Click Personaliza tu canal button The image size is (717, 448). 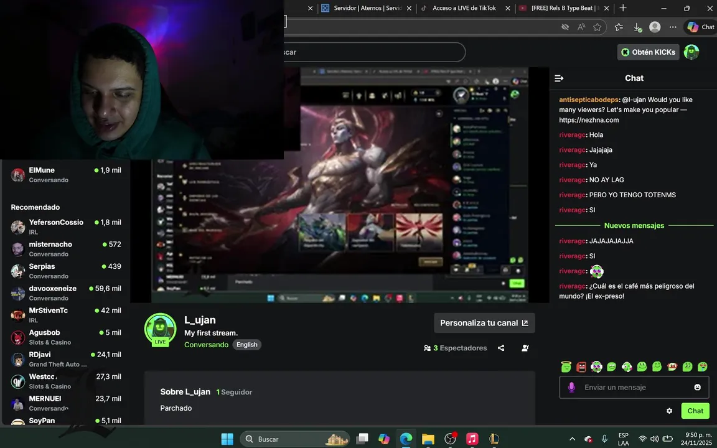(x=484, y=323)
